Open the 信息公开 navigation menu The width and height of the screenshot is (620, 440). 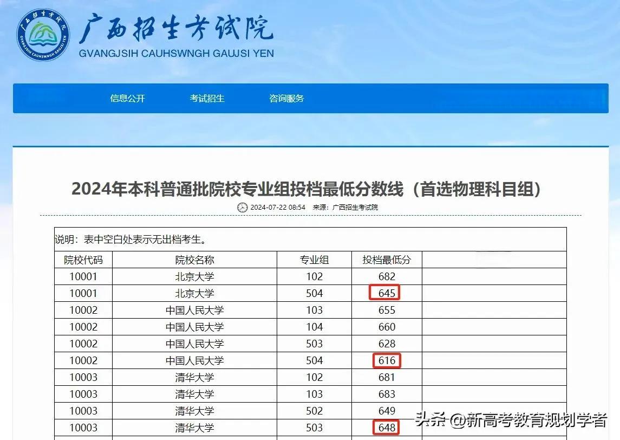pos(128,99)
